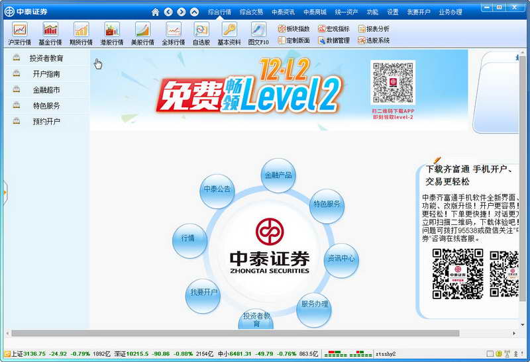Click 服务办理 bubble button
This screenshot has width=530, height=362.
click(x=313, y=310)
